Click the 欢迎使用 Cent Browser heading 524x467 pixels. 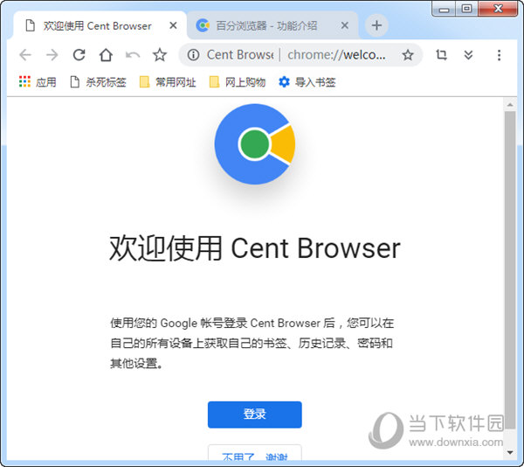coord(255,248)
